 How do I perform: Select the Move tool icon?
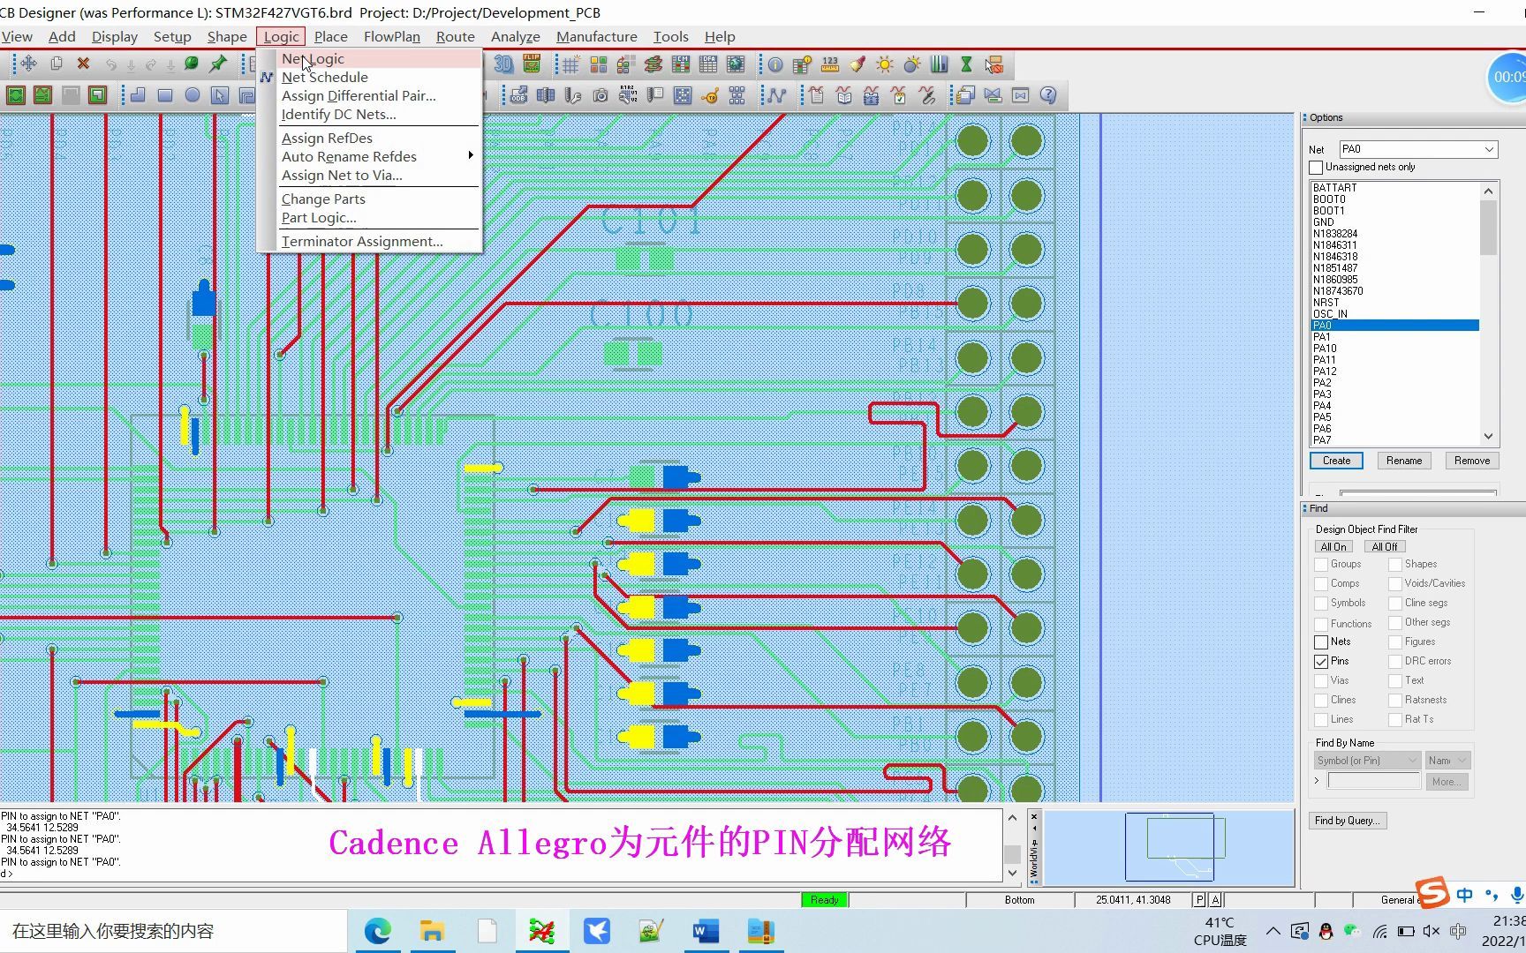pyautogui.click(x=28, y=64)
